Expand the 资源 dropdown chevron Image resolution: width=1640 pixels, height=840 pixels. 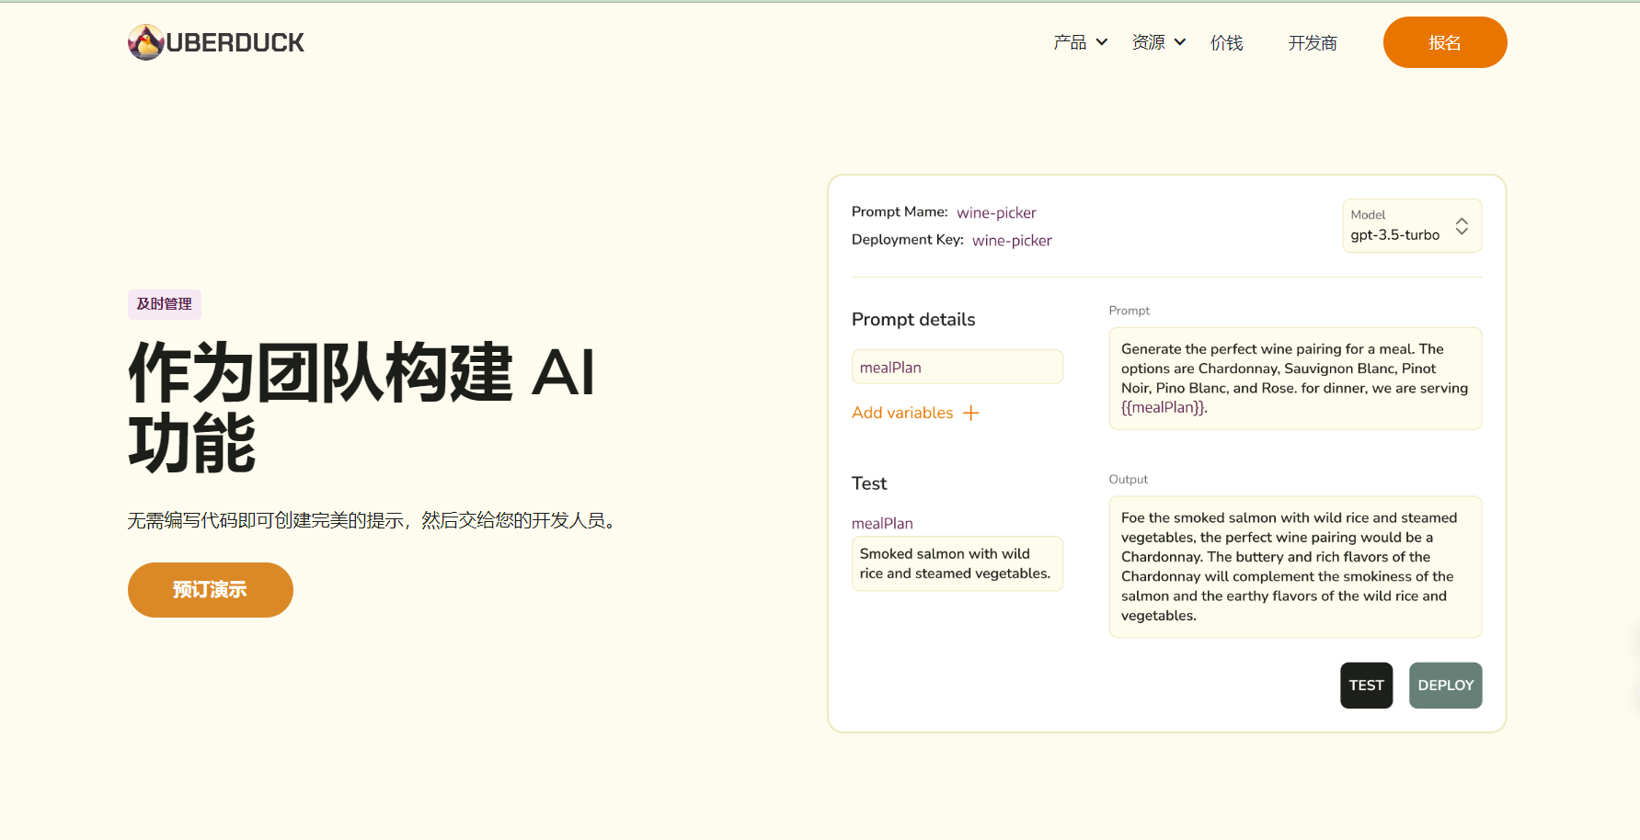pos(1179,42)
